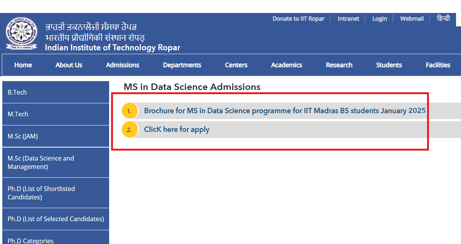Screen dimensions: 461x244
Task: Open the Departments menu
Action: (x=182, y=65)
